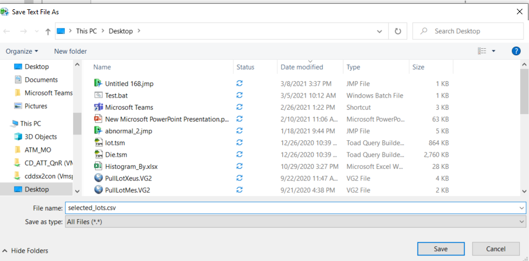Click the File name text field
Screen dimensions: 529x261
click(291, 208)
